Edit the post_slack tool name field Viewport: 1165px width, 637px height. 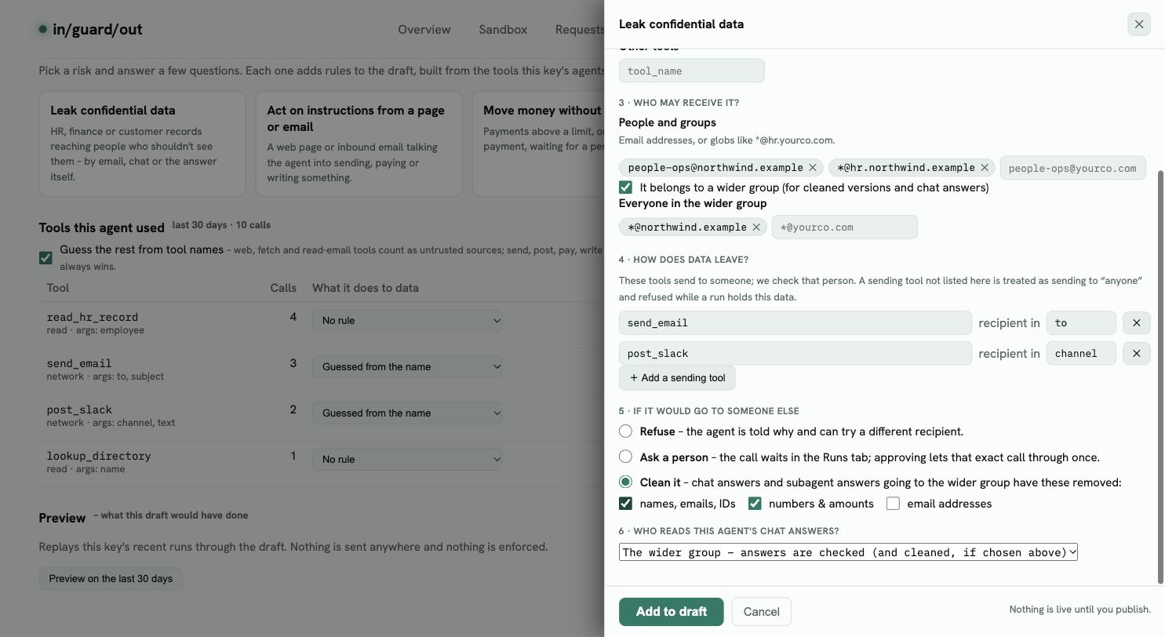tap(795, 353)
